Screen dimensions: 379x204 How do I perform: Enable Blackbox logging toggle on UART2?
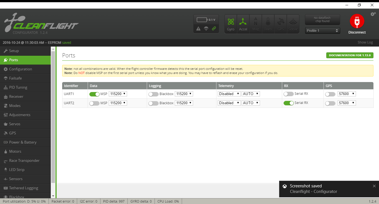tap(153, 103)
